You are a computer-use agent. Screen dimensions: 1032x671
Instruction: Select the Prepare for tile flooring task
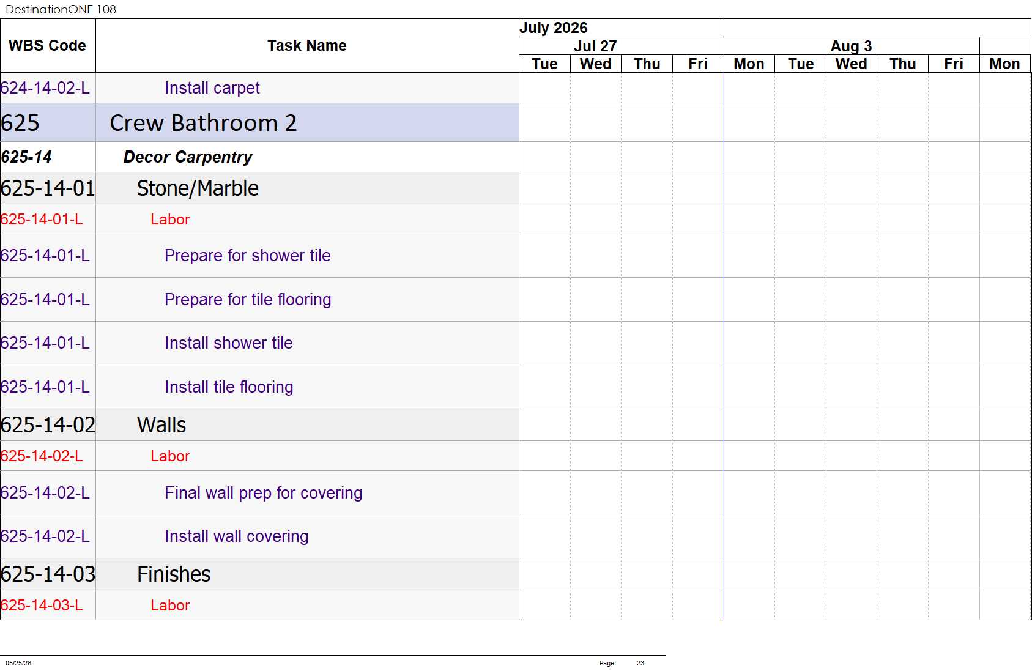tap(248, 300)
